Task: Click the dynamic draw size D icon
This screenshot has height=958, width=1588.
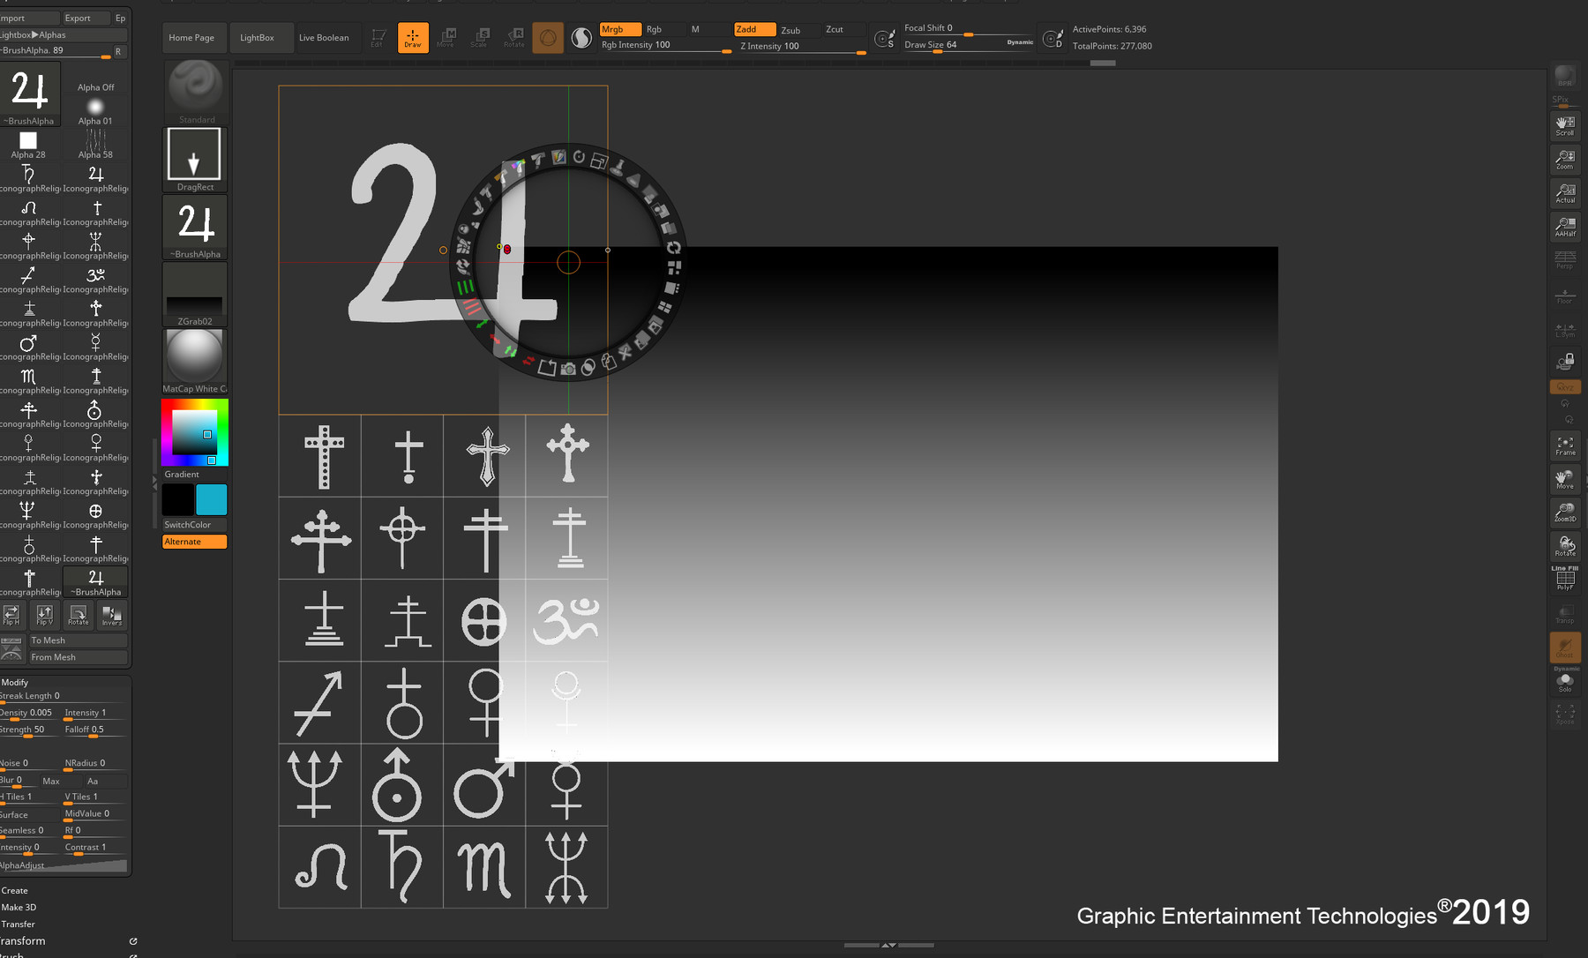Action: pos(1052,38)
